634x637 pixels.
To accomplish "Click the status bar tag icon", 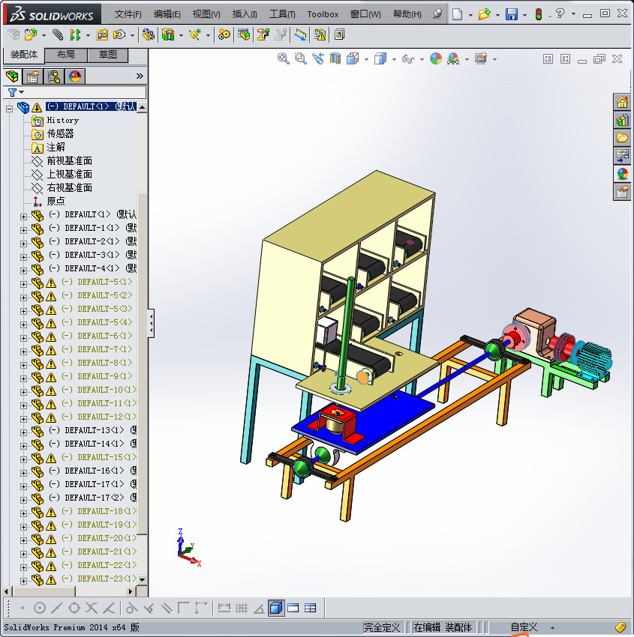I will 621,627.
